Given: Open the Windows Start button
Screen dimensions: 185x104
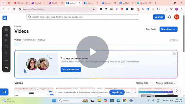Looking at the screenshot, I should point(54,101).
